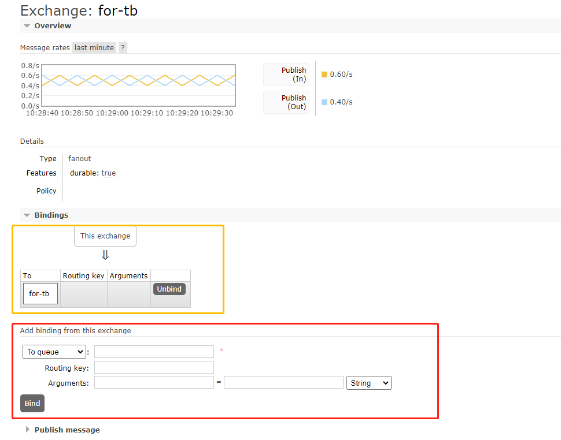Viewport: 561px width, 440px height.
Task: Open the 'last minute' range selector
Action: pos(94,47)
